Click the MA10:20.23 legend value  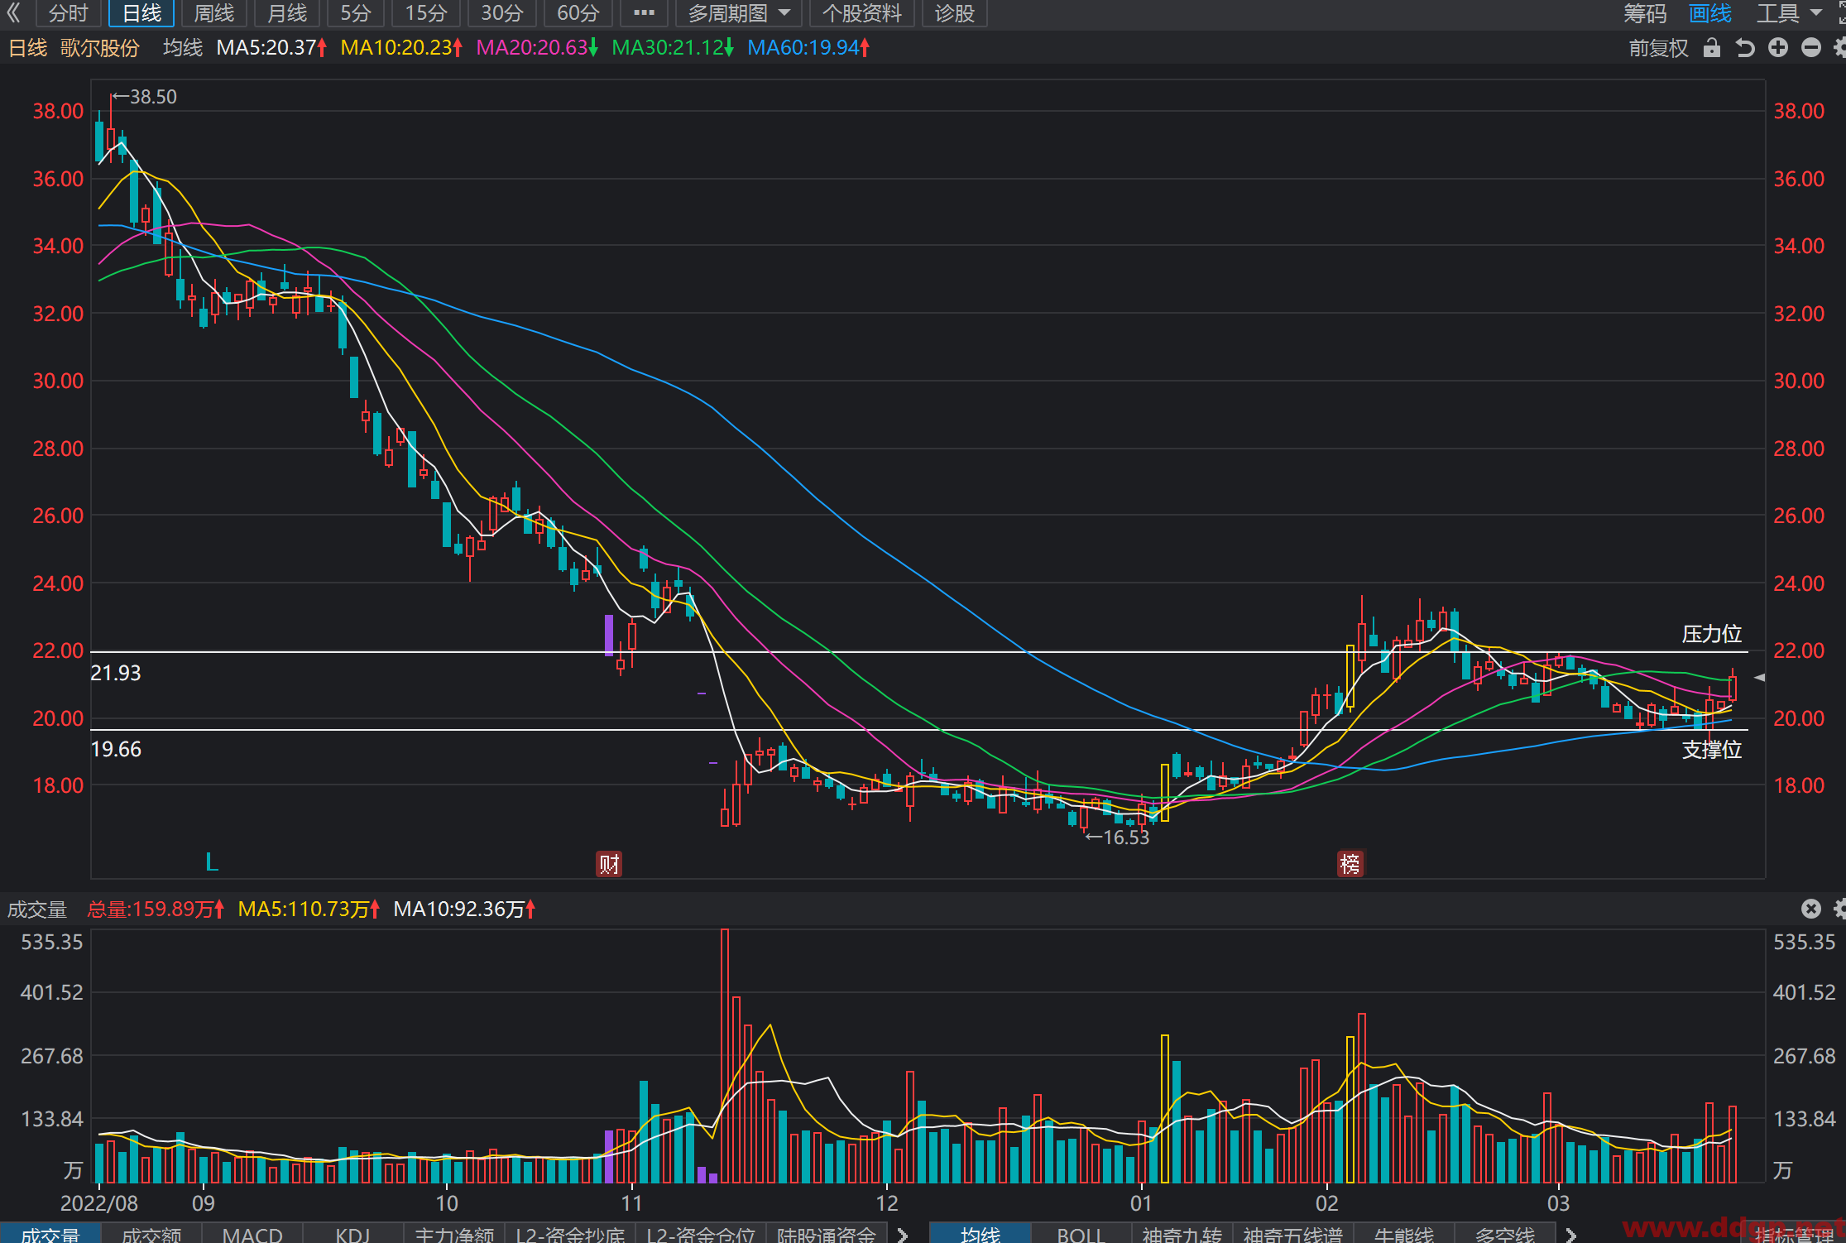(401, 48)
